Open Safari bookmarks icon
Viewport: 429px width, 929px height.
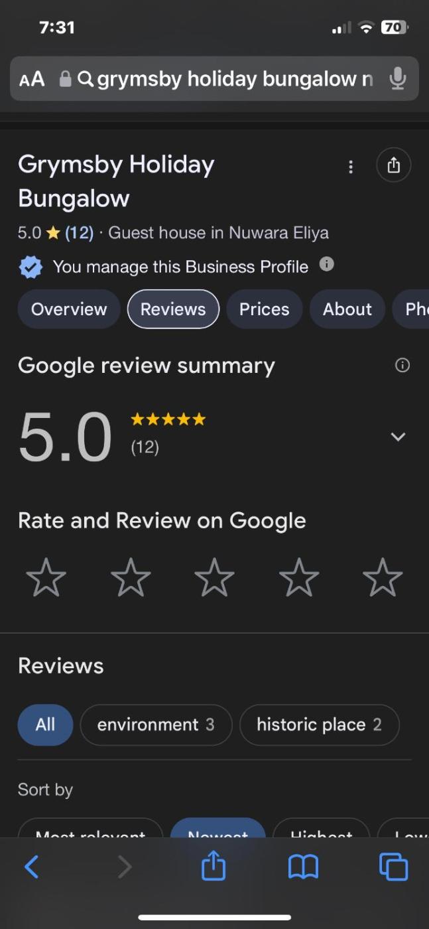tap(303, 867)
